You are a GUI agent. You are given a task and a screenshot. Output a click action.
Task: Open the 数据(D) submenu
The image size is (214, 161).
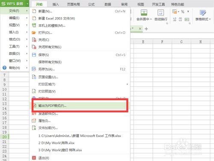[x=15, y=54]
